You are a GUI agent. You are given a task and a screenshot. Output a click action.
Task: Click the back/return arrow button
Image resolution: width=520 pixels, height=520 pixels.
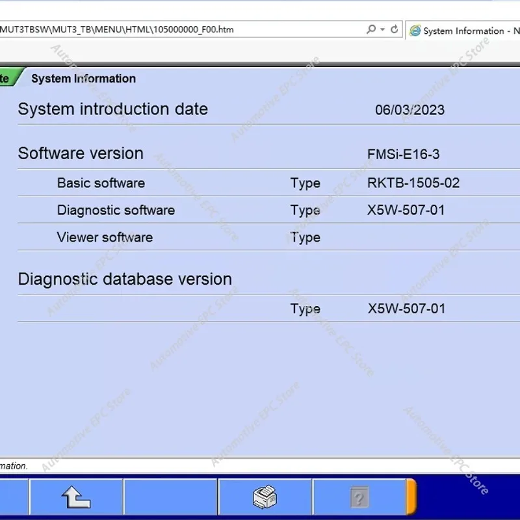coord(76,498)
